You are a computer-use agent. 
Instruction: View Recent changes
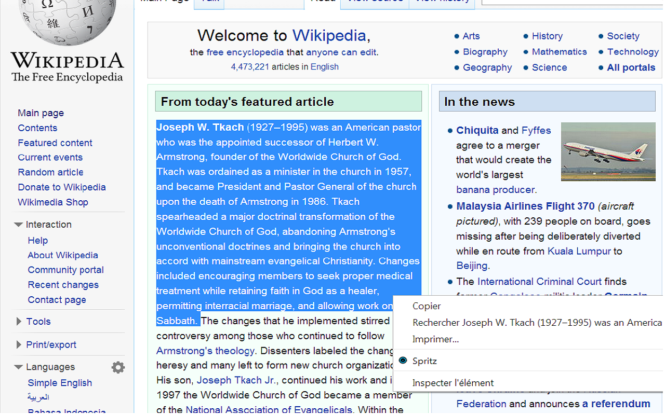click(x=63, y=285)
